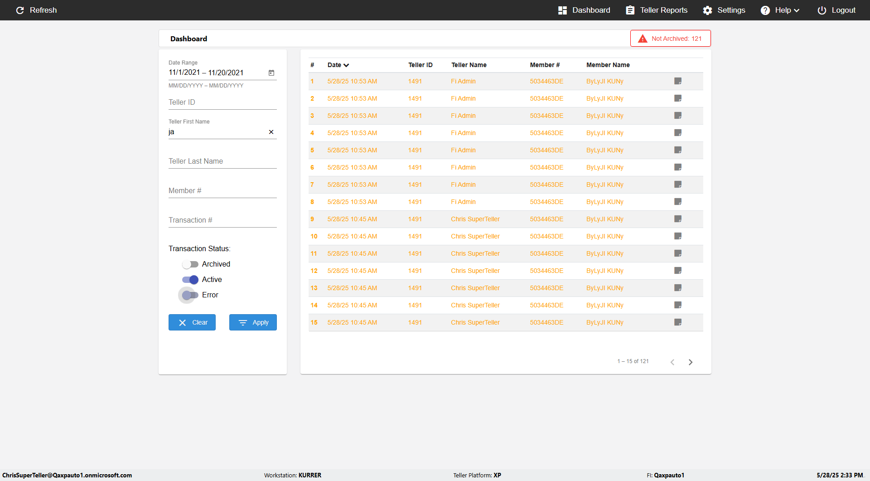Click the note icon in row 8
The image size is (870, 481).
(x=678, y=202)
